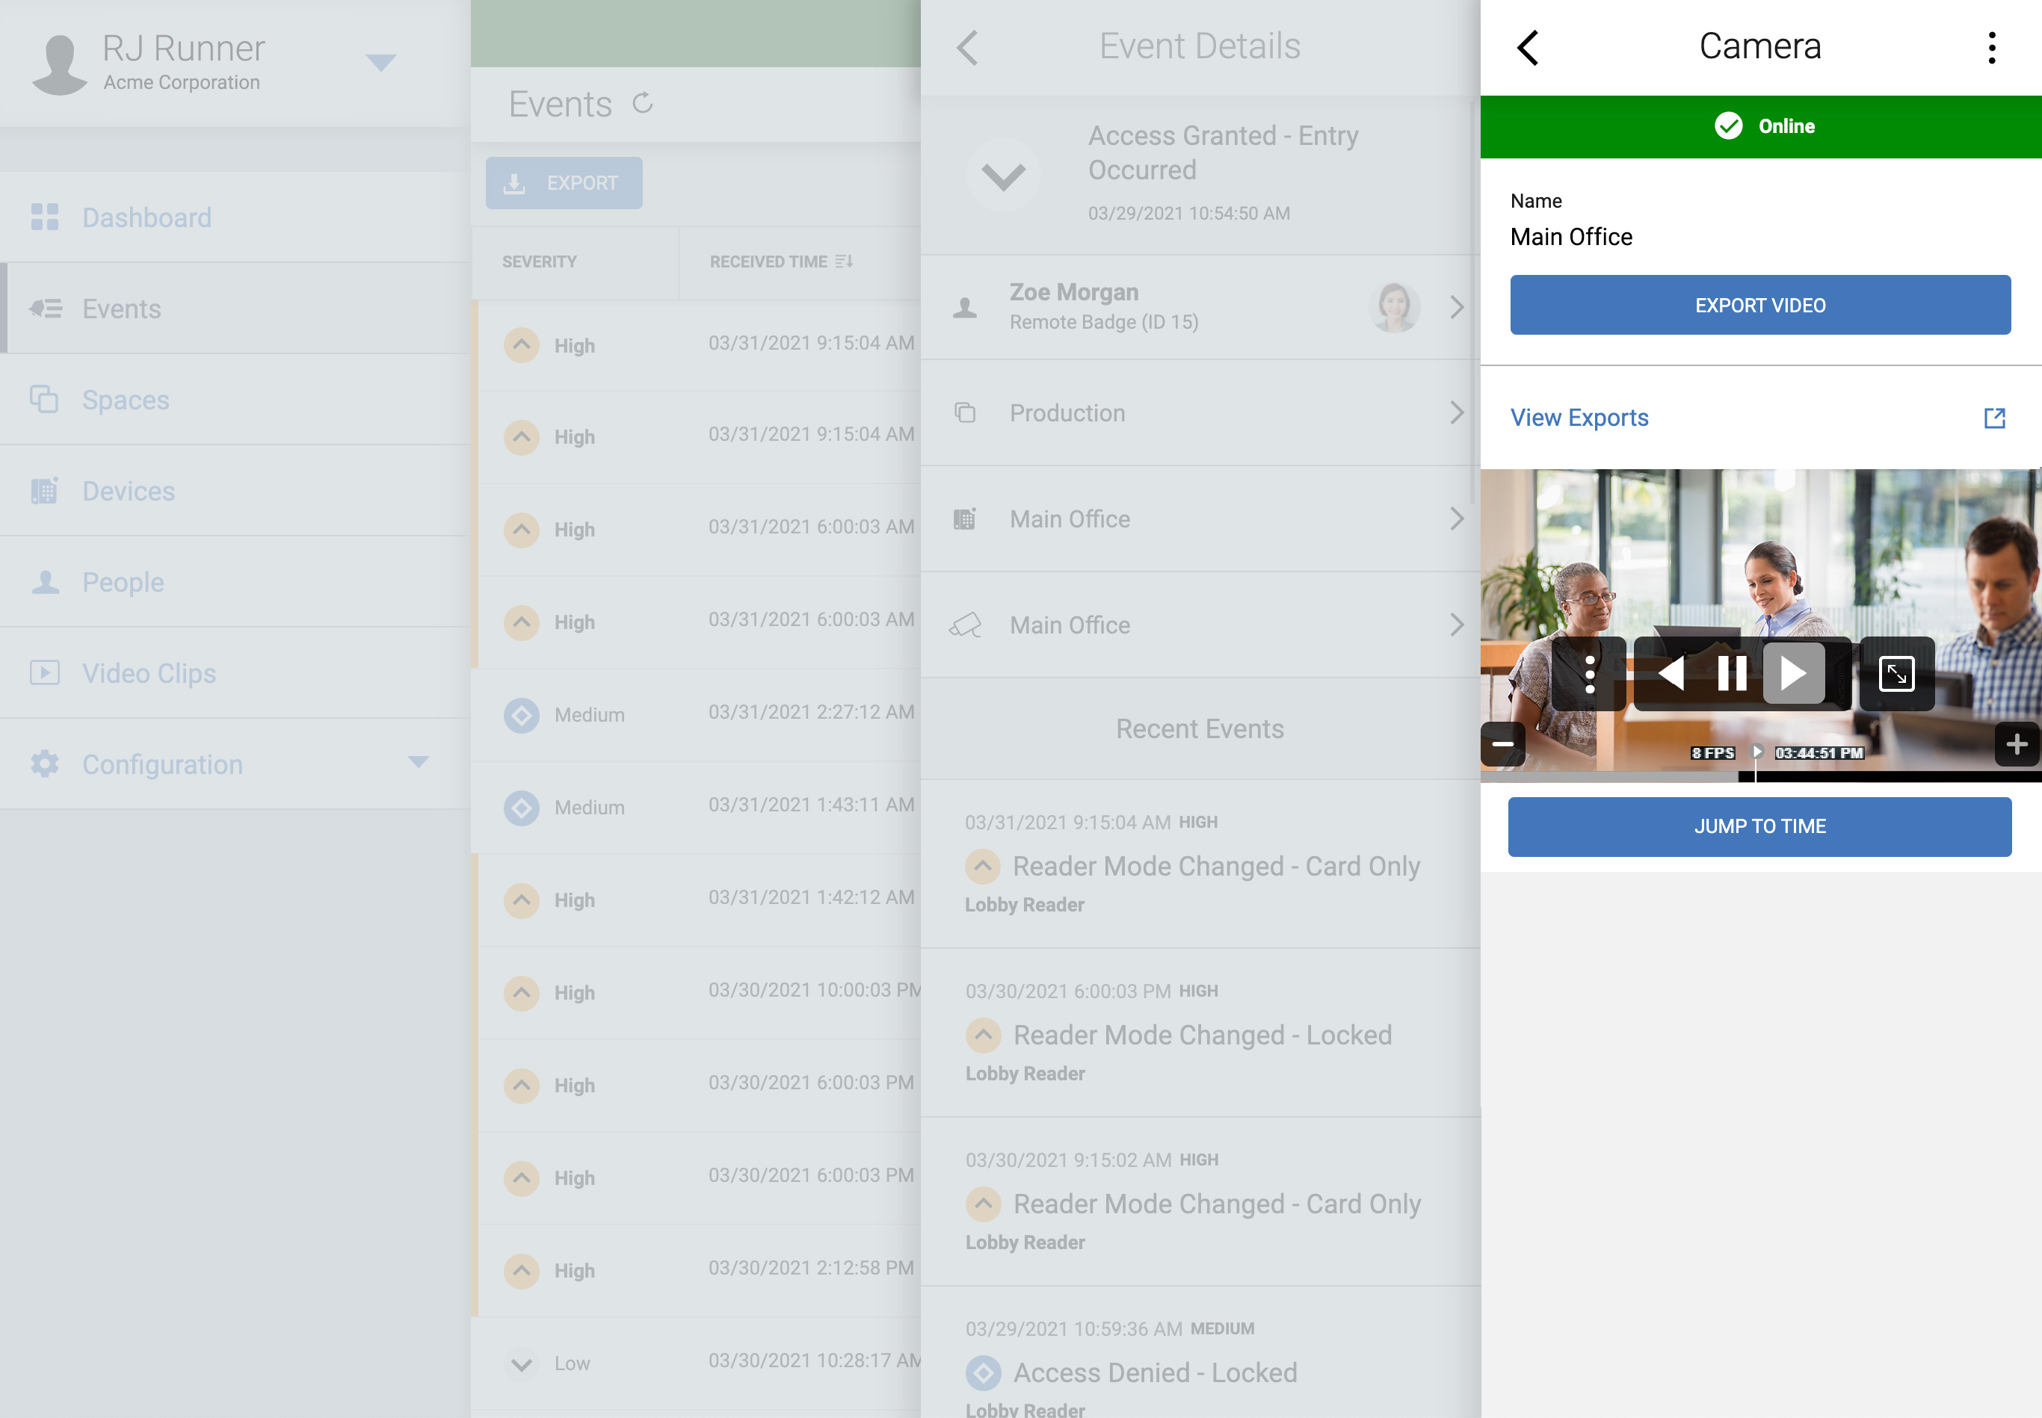The width and height of the screenshot is (2042, 1418).
Task: Collapse the Access Granted event header chevron
Action: click(x=1003, y=175)
